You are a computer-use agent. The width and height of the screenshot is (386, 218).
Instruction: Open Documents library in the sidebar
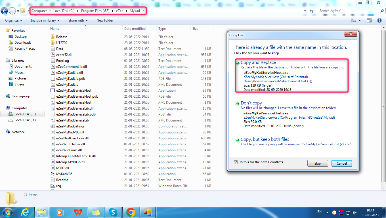(23, 66)
